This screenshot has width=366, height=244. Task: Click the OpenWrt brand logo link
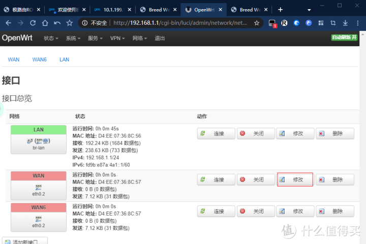pyautogui.click(x=17, y=38)
